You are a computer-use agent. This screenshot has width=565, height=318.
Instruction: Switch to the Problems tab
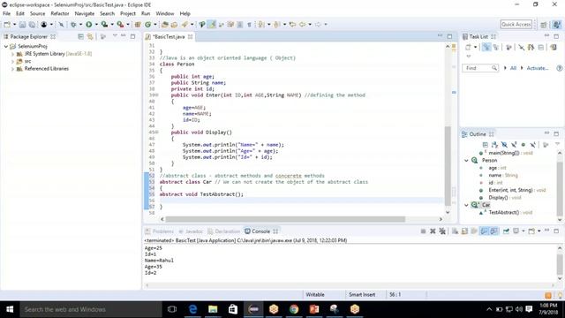159,231
